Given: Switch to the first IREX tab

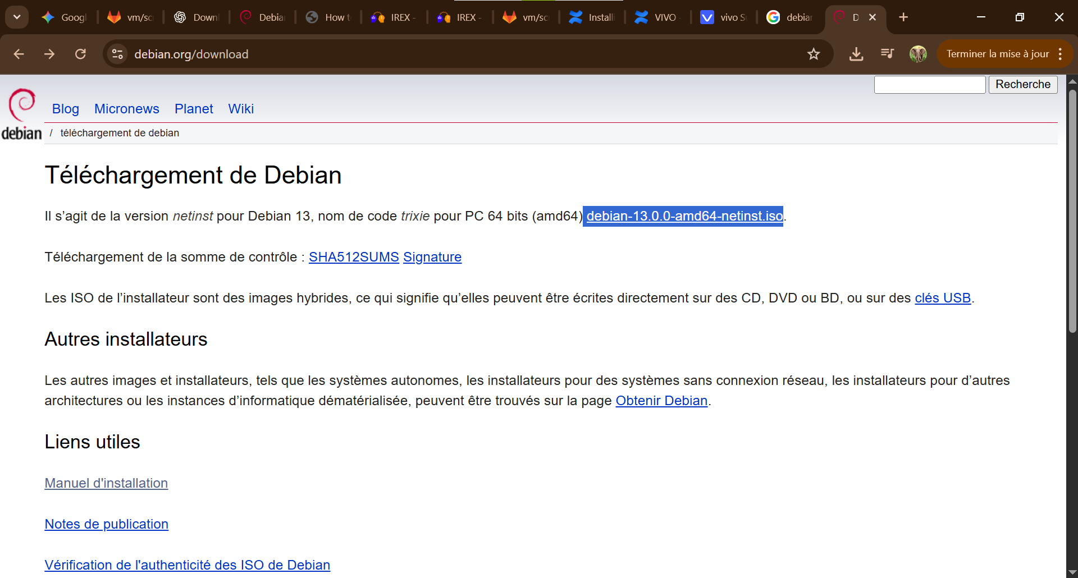Looking at the screenshot, I should coord(394,17).
